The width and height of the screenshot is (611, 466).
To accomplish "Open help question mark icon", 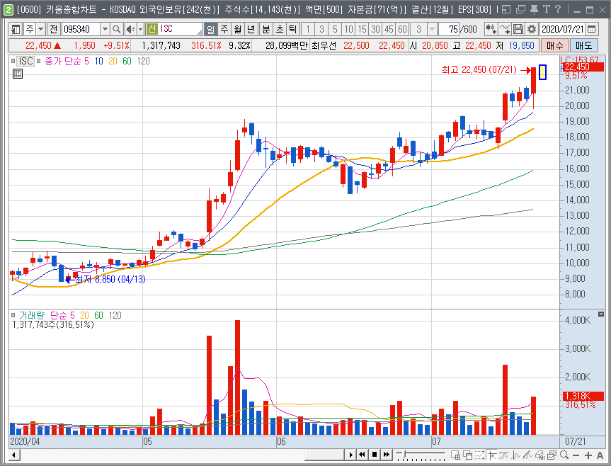I will pyautogui.click(x=558, y=9).
